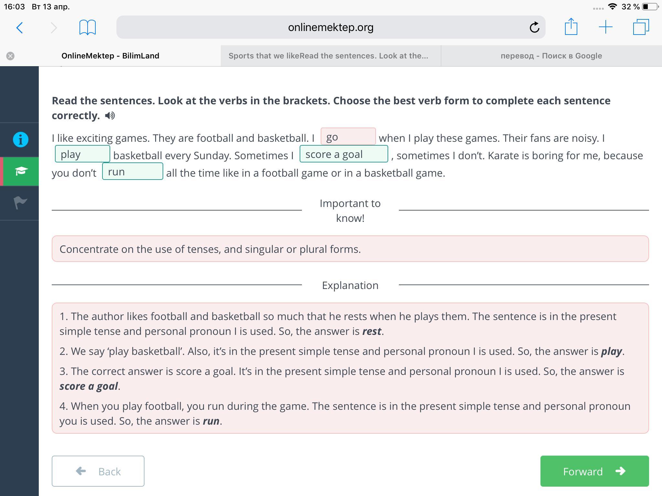Open the Safari bookmarks book icon

click(88, 27)
